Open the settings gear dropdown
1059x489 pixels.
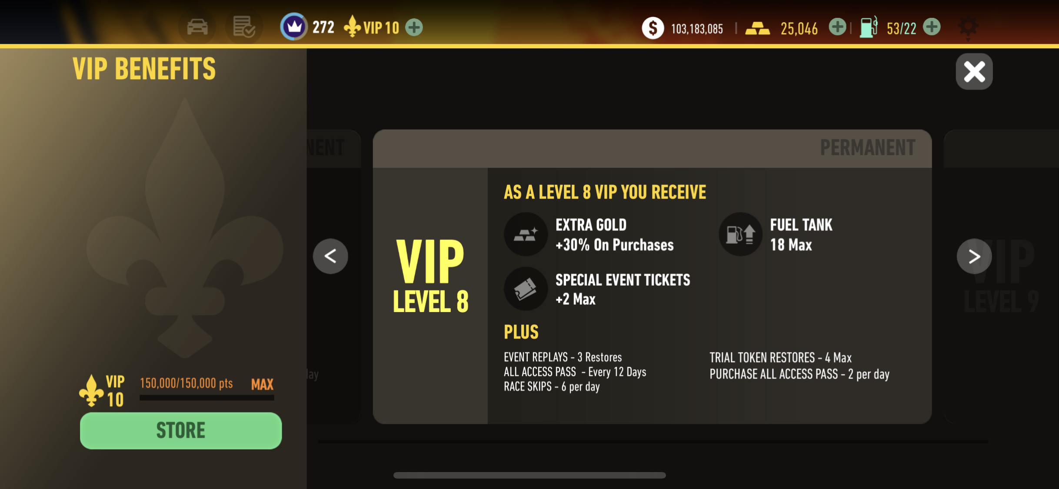968,28
